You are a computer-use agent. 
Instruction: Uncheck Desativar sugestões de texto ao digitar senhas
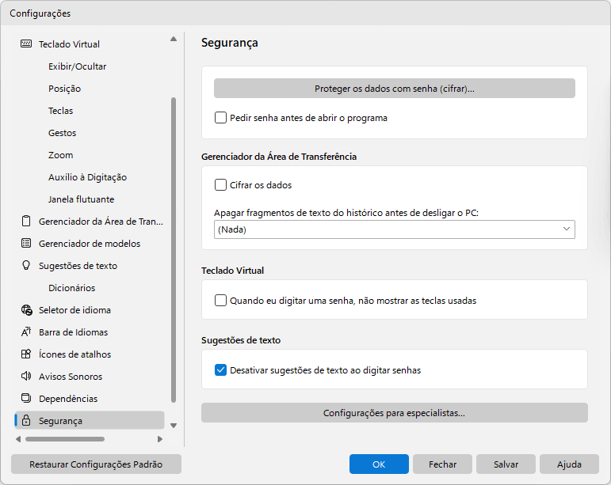click(220, 369)
